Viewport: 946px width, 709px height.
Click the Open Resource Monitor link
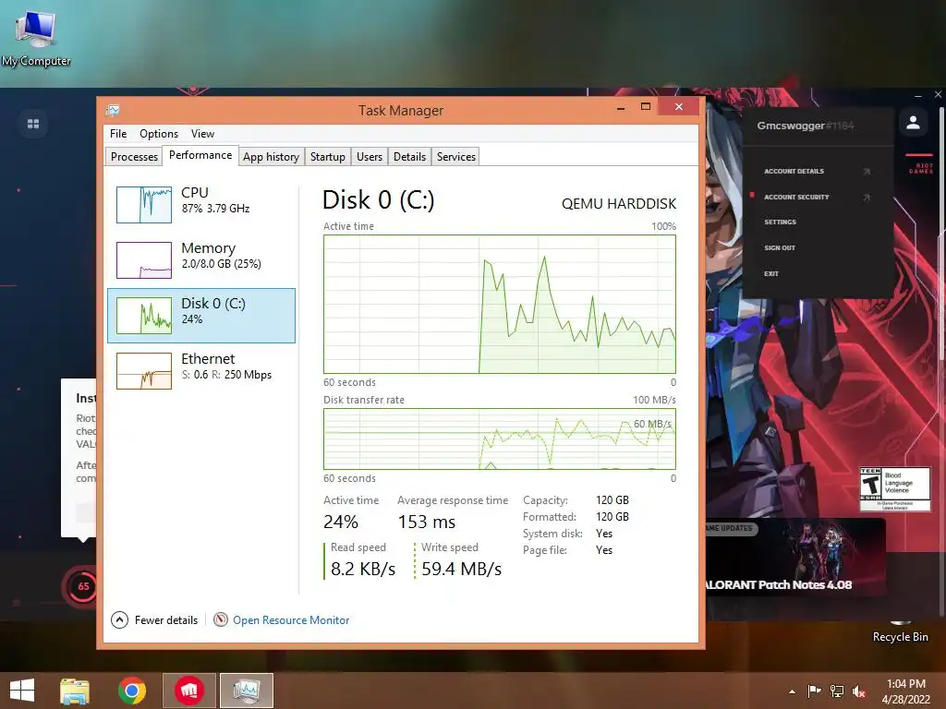pos(291,619)
